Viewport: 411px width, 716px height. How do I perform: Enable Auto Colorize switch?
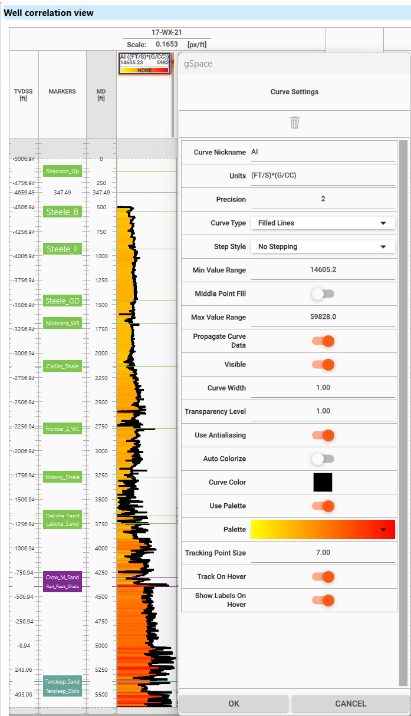pyautogui.click(x=323, y=458)
